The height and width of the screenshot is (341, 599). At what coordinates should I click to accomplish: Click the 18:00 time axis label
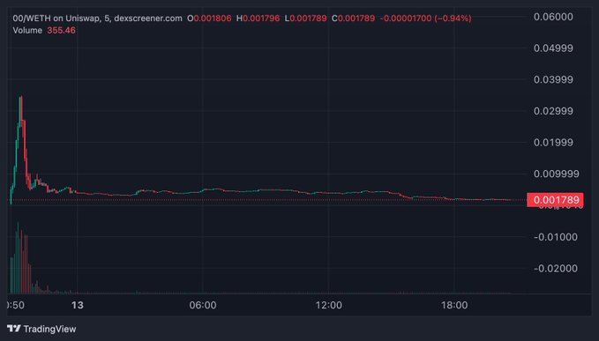(454, 305)
